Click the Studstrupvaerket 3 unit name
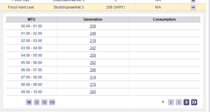The image size is (210, 112). (x=68, y=7)
